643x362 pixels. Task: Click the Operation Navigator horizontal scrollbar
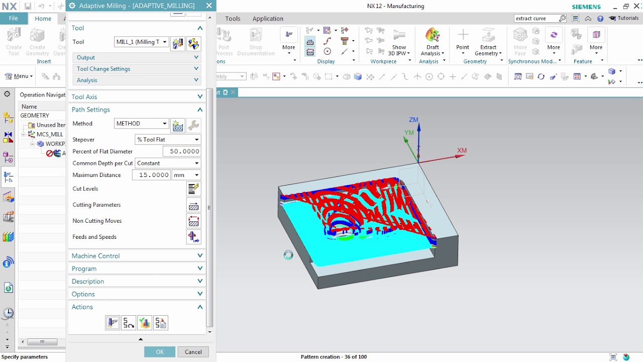pyautogui.click(x=42, y=342)
